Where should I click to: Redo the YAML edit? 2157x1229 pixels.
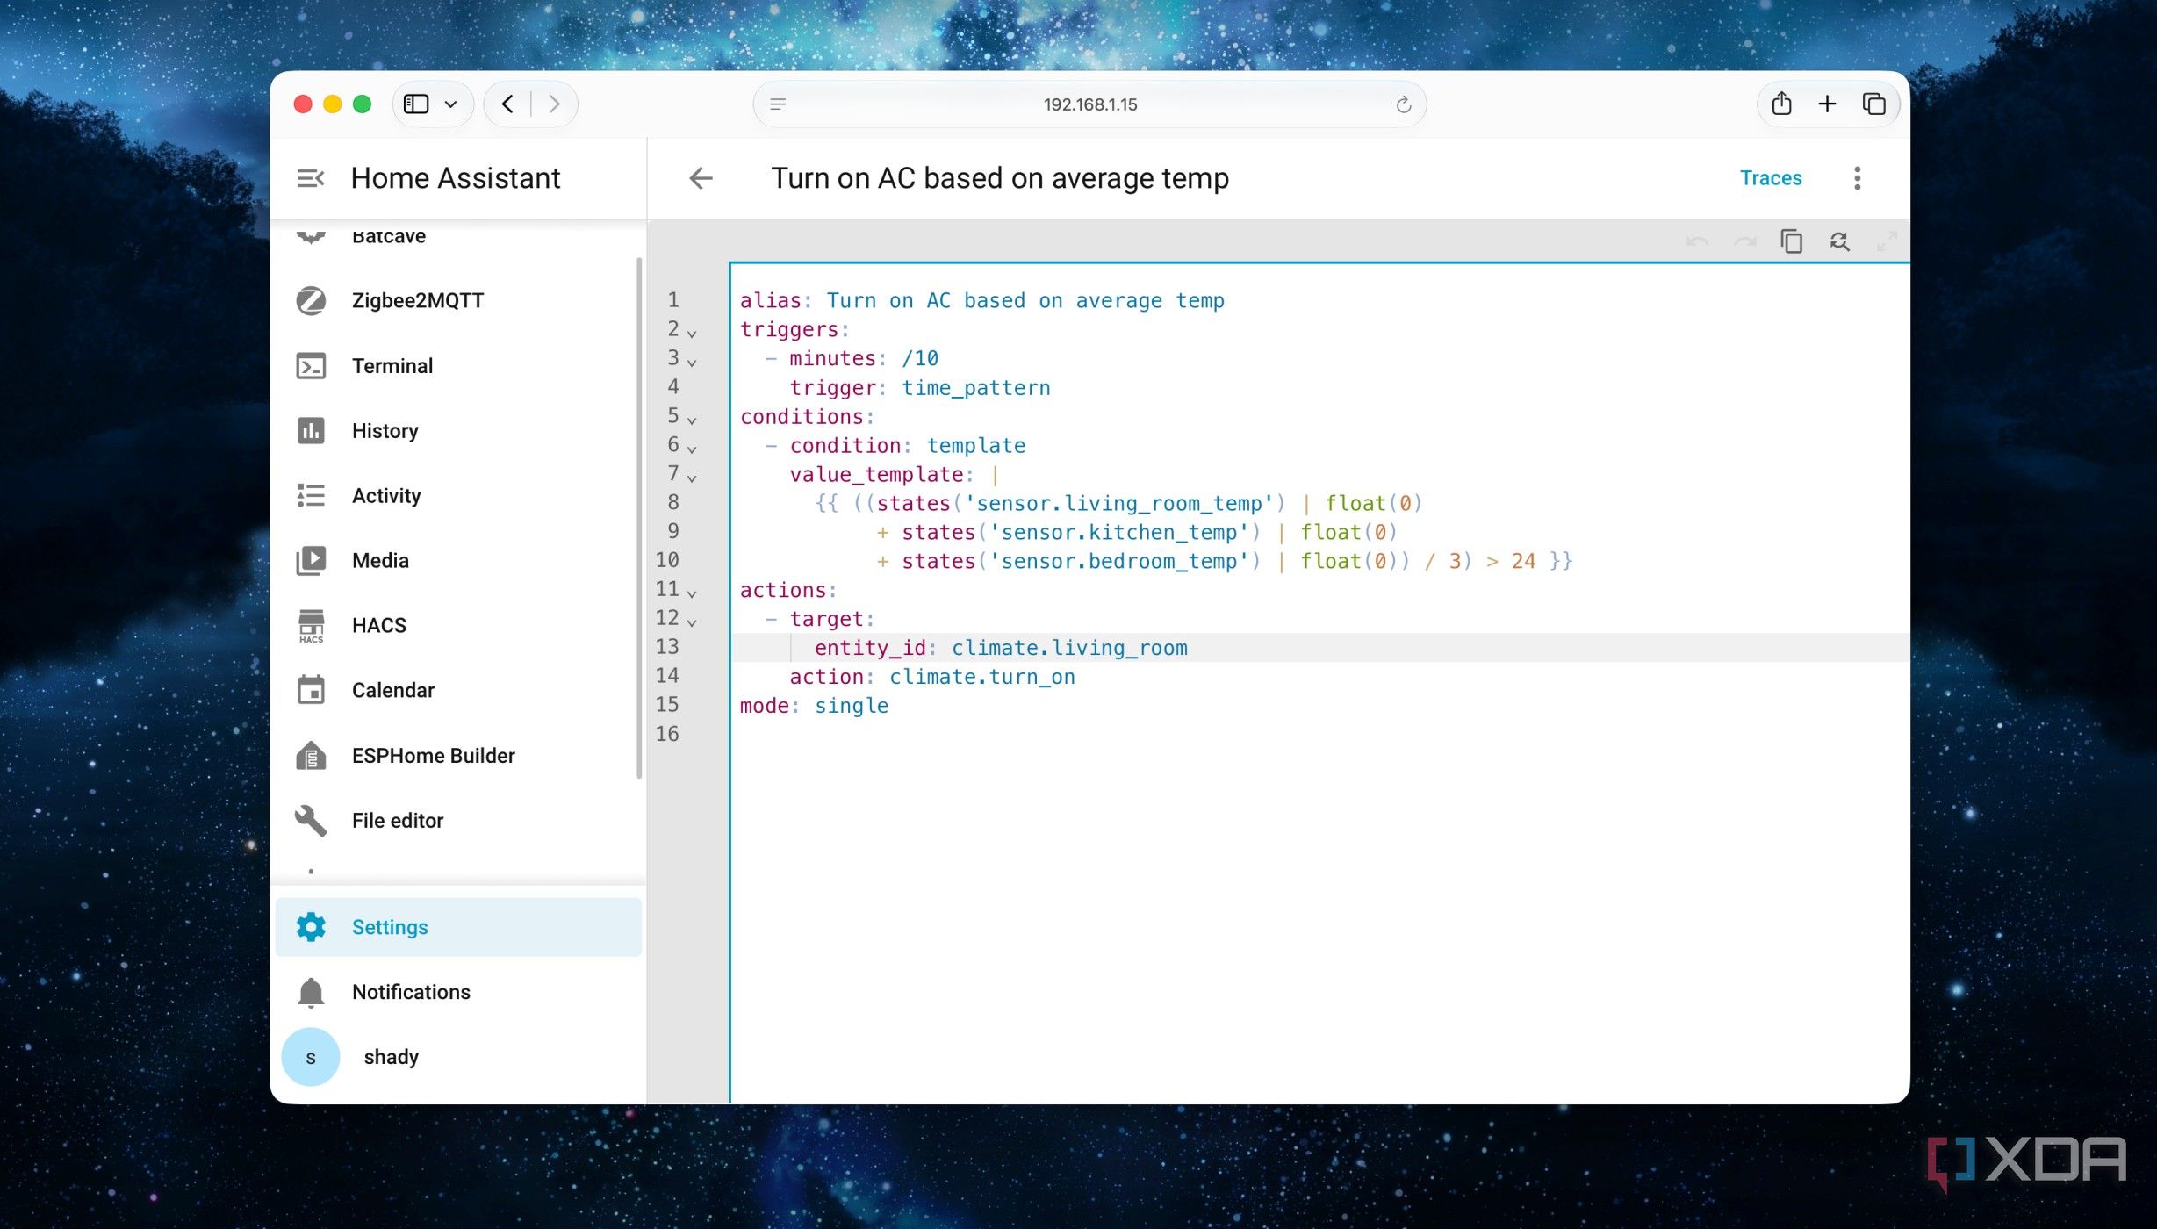pyautogui.click(x=1744, y=241)
